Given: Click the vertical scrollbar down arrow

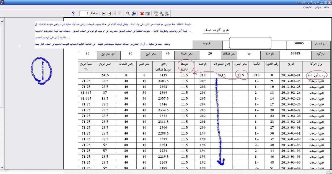Looking at the screenshot, I should [x=2, y=167].
